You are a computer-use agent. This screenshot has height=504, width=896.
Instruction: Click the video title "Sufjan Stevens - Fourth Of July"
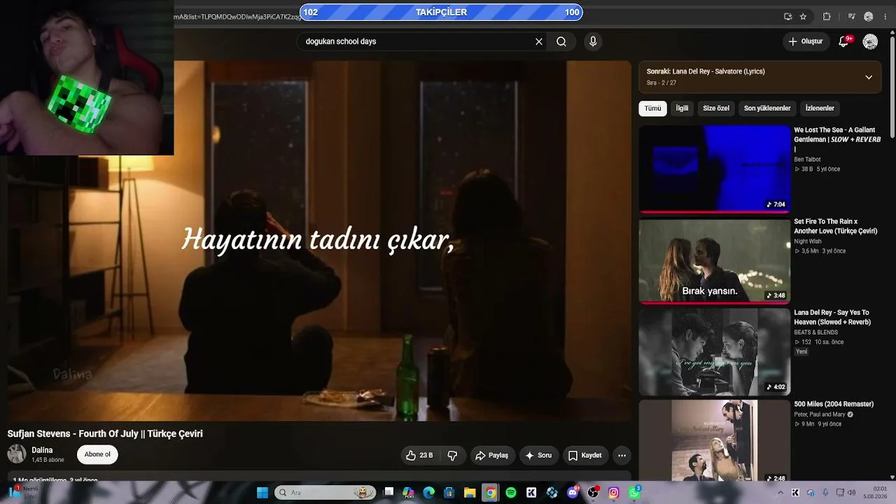point(73,434)
